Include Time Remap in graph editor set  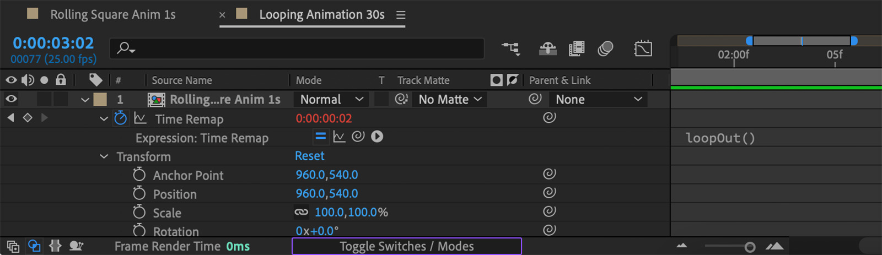tap(140, 118)
